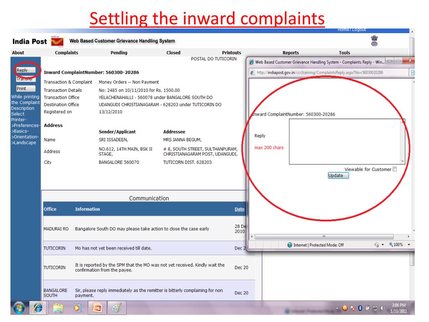Click the power plug tray icon

coord(367,308)
